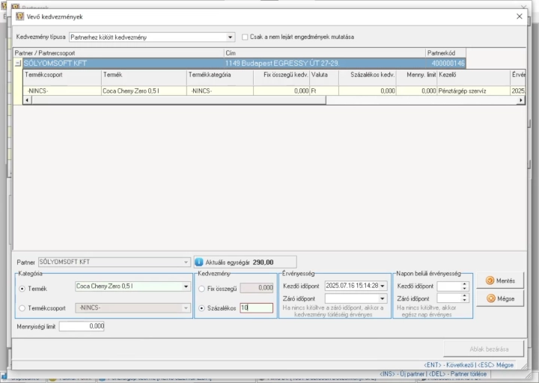Select the Fix összegű radio button
This screenshot has height=383, width=539.
202,289
